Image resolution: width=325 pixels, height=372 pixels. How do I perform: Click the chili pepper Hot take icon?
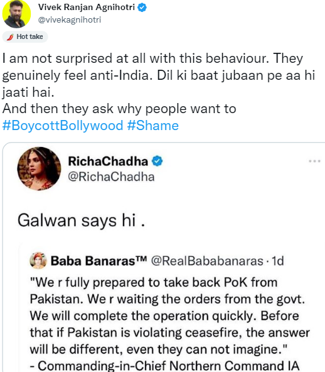click(x=11, y=37)
